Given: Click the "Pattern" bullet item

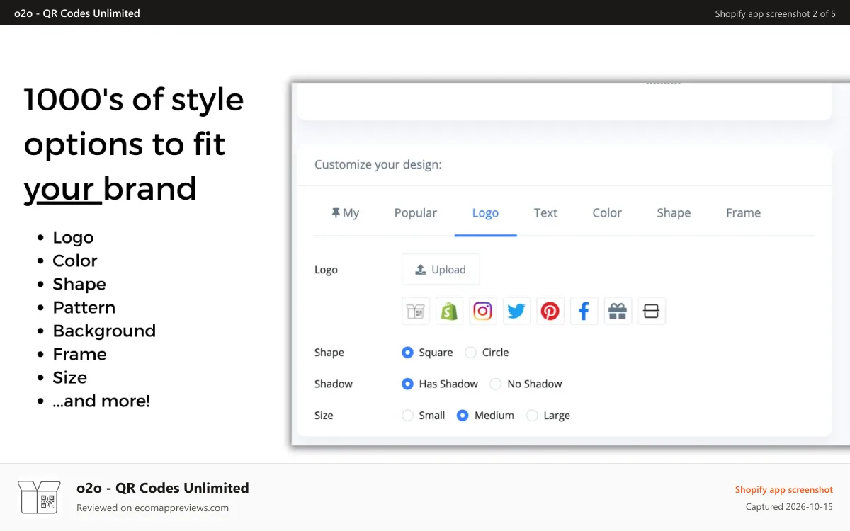Looking at the screenshot, I should [84, 307].
